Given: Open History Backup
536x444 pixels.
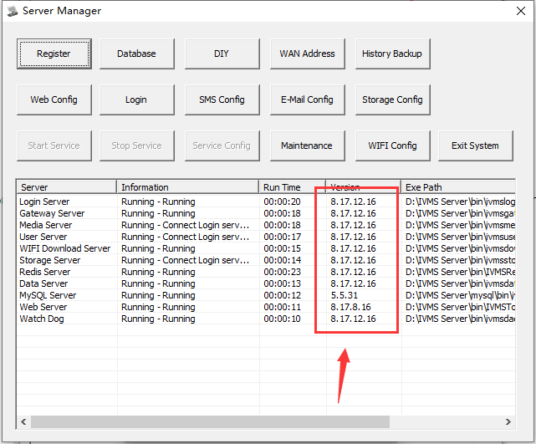Looking at the screenshot, I should (x=392, y=54).
